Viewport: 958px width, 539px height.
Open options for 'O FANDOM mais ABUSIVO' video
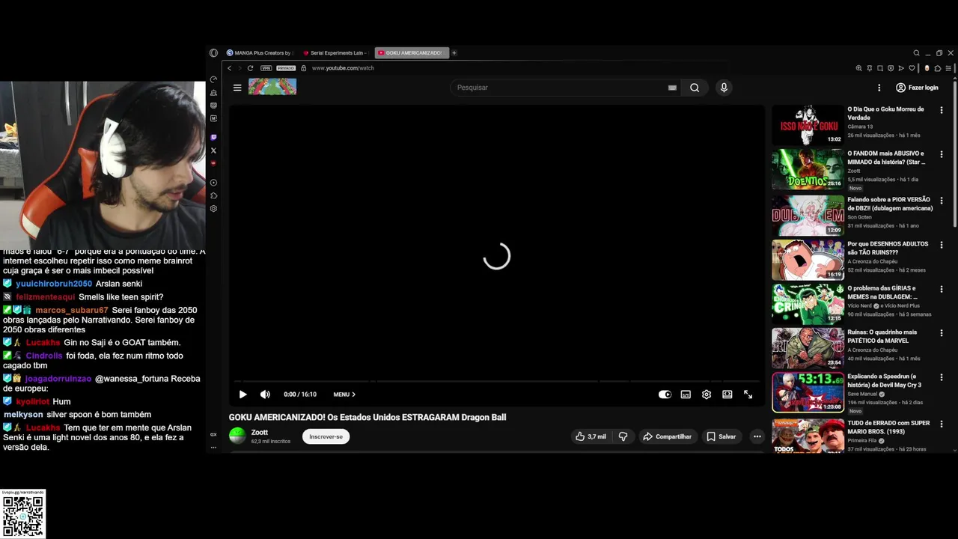tap(942, 154)
